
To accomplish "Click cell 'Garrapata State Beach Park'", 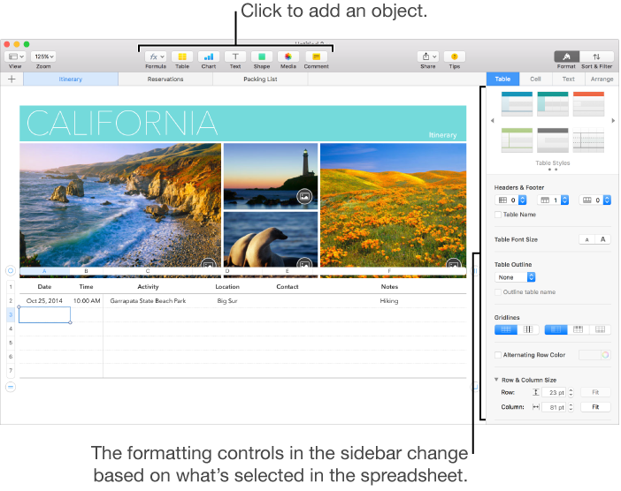I will [x=148, y=301].
